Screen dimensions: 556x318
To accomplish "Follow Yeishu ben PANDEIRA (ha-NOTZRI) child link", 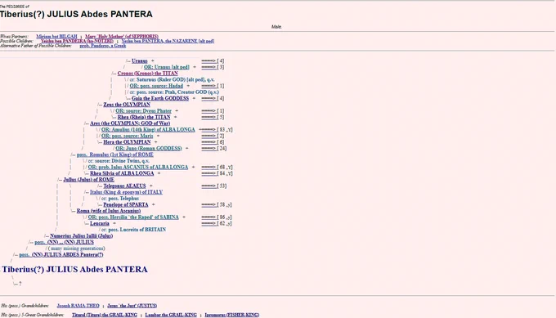I will click(77, 41).
